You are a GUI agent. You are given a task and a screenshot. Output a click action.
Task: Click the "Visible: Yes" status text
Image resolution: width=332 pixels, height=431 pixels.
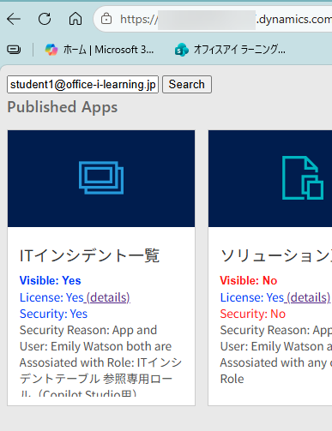(x=51, y=280)
